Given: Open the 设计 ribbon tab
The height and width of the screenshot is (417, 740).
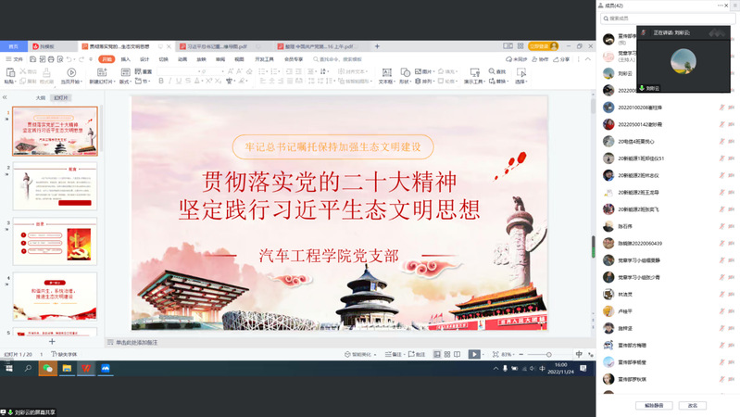Looking at the screenshot, I should point(144,58).
